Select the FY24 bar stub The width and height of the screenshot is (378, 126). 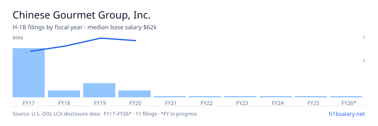(x=276, y=97)
